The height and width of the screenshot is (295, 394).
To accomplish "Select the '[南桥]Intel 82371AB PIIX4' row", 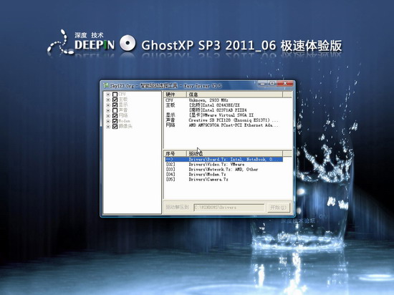I will [x=224, y=110].
